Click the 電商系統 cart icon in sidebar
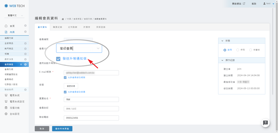The image size is (278, 133). click(x=6, y=95)
